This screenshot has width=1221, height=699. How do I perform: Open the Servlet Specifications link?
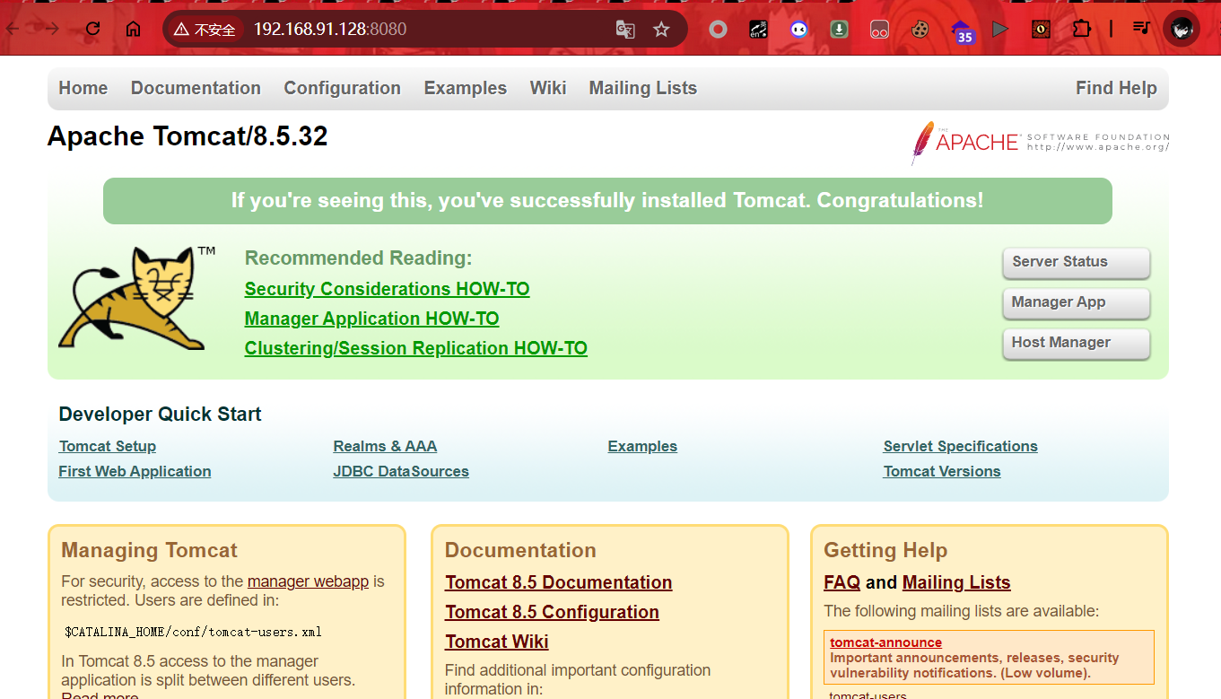tap(960, 446)
